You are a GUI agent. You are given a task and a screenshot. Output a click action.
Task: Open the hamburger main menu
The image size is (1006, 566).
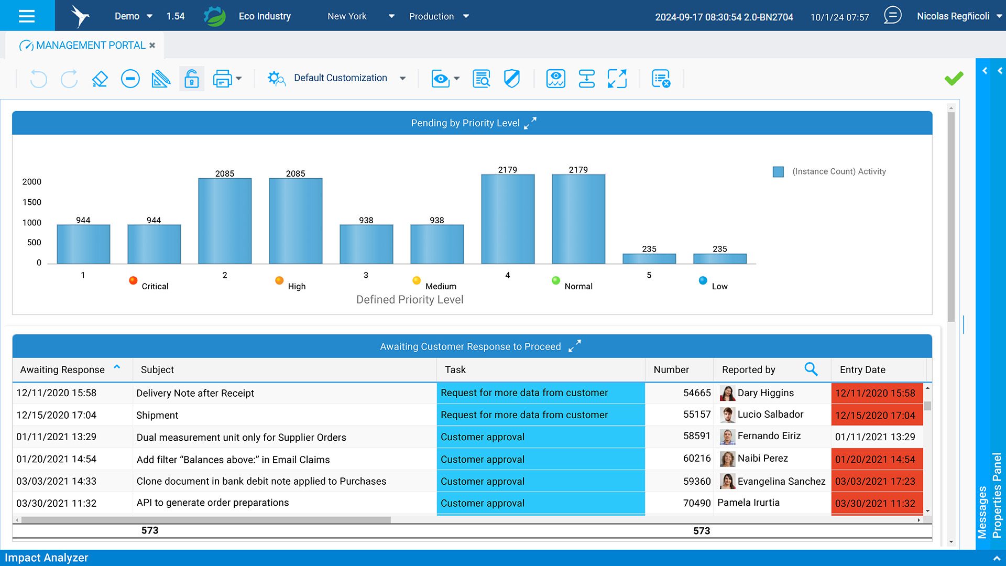point(27,16)
